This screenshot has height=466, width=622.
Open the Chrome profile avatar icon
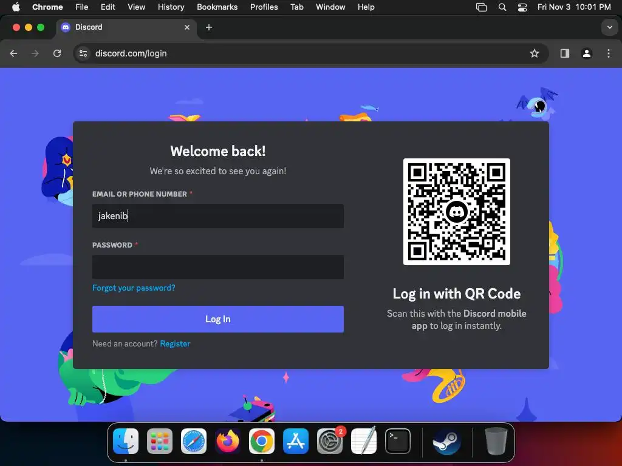coord(587,53)
